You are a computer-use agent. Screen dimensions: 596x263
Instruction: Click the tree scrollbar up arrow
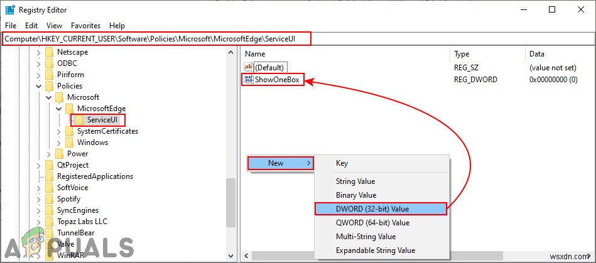tap(230, 53)
